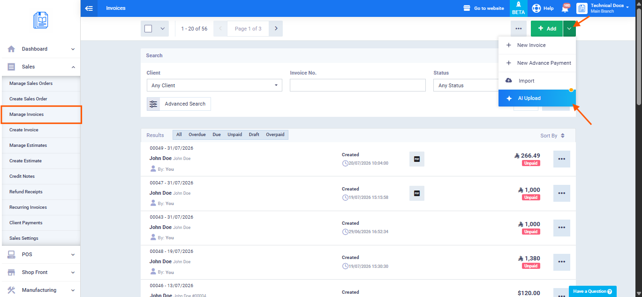Go to next page arrow
The height and width of the screenshot is (297, 642).
[276, 29]
